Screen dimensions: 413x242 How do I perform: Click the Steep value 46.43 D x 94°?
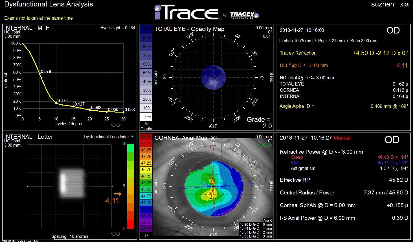393,157
